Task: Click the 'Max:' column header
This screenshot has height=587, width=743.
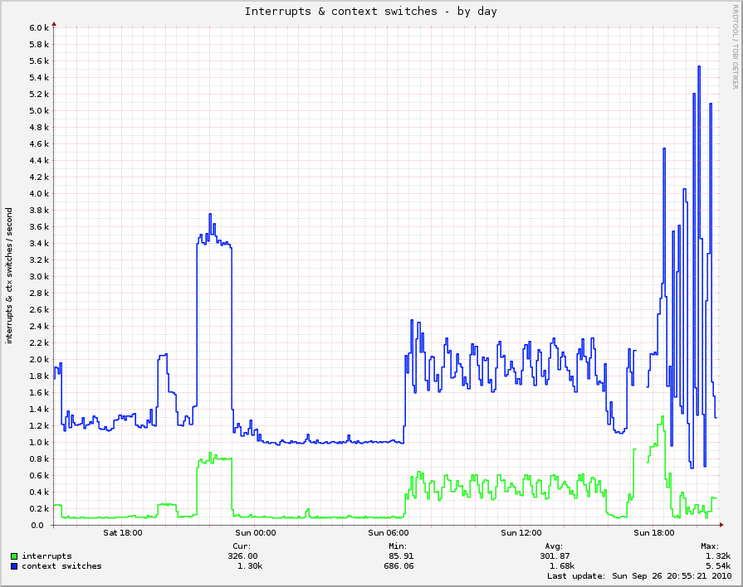Action: coord(710,546)
